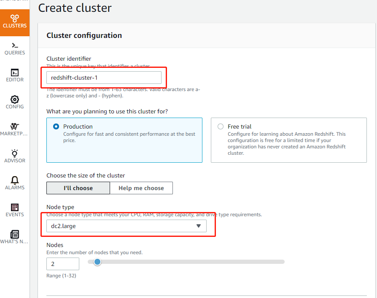The image size is (377, 298).
Task: Click the Nodes number input field
Action: pyautogui.click(x=63, y=264)
